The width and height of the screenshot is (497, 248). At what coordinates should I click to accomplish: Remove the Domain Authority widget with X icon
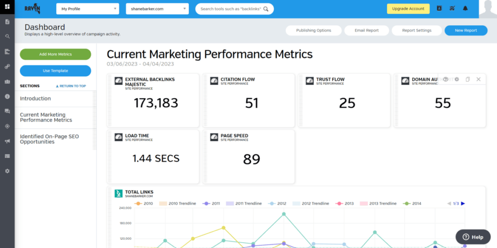coord(479,79)
